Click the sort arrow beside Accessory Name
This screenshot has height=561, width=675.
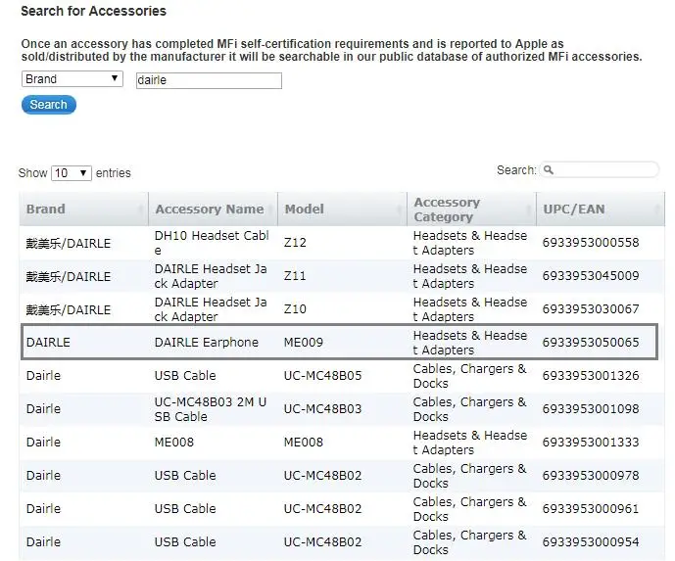[270, 210]
